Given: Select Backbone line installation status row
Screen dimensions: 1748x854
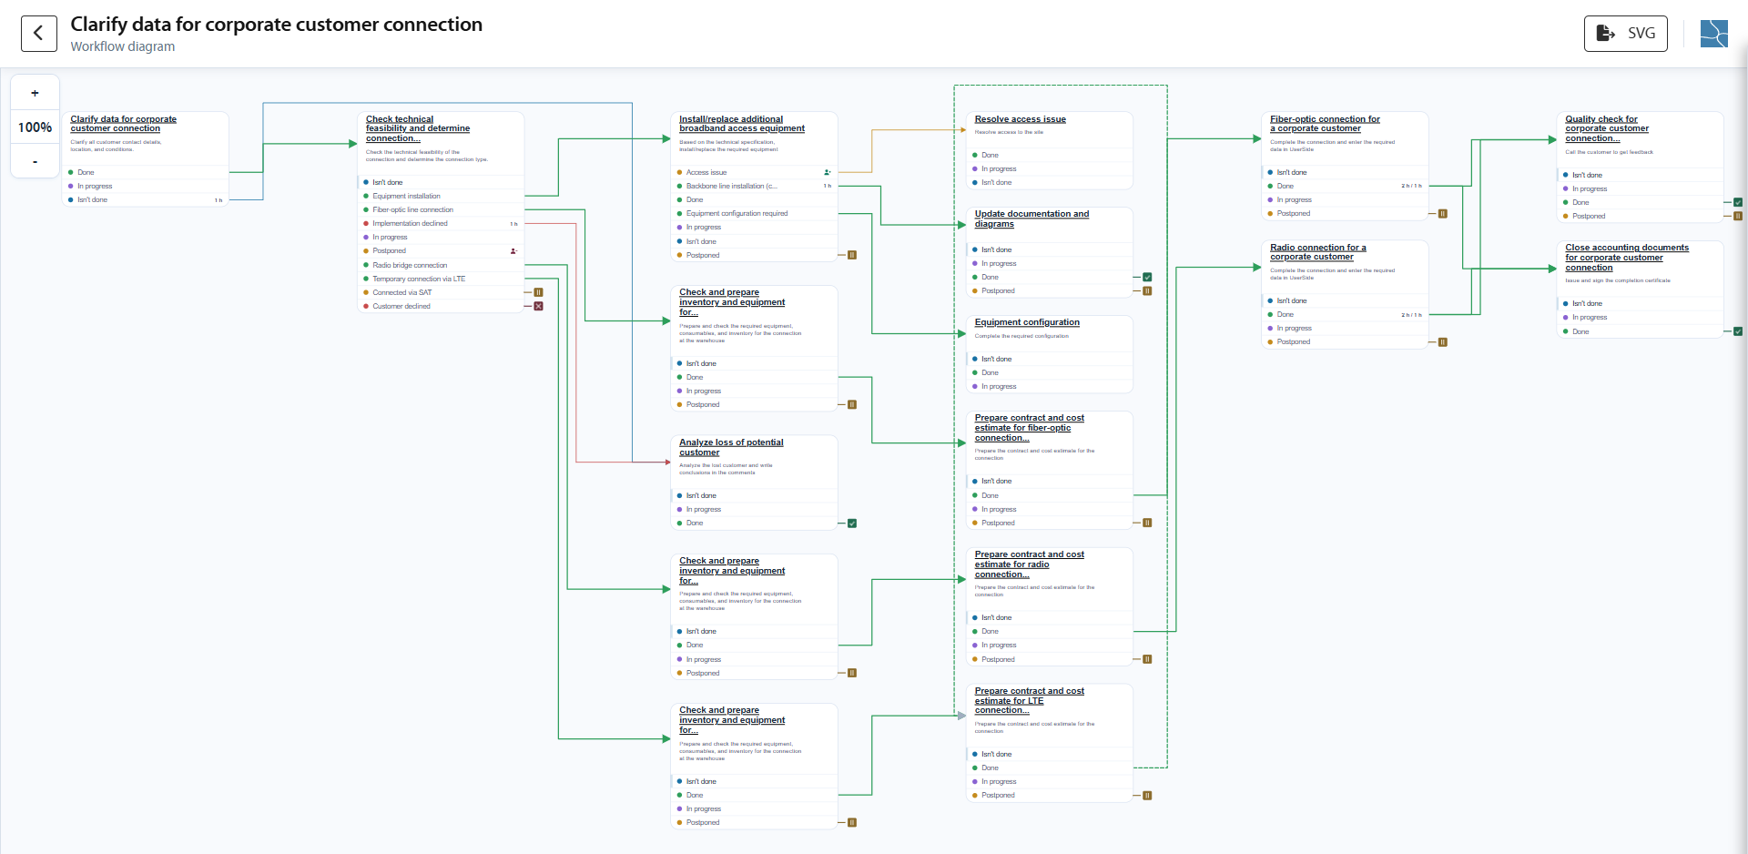Looking at the screenshot, I should coord(755,186).
